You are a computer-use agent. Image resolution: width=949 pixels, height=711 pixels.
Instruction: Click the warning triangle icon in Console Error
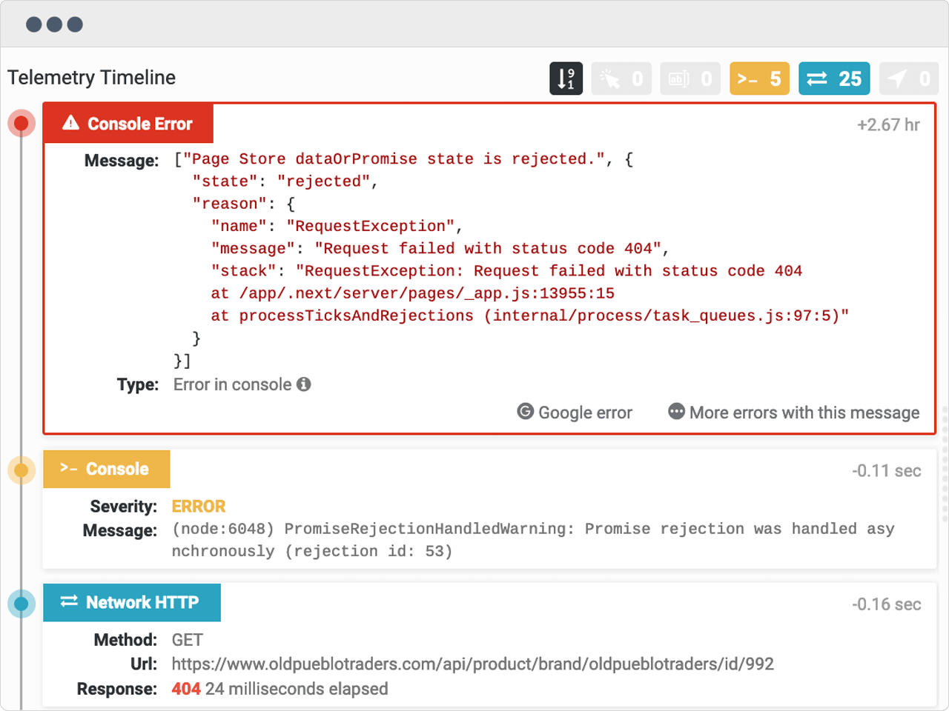tap(70, 123)
